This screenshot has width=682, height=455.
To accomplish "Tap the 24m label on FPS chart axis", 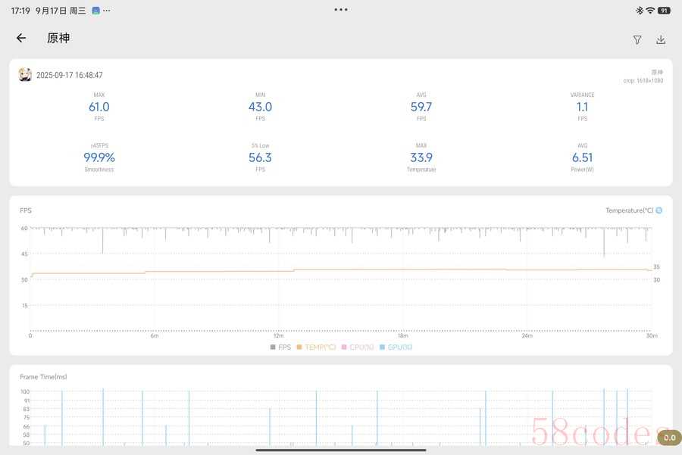I will point(527,335).
